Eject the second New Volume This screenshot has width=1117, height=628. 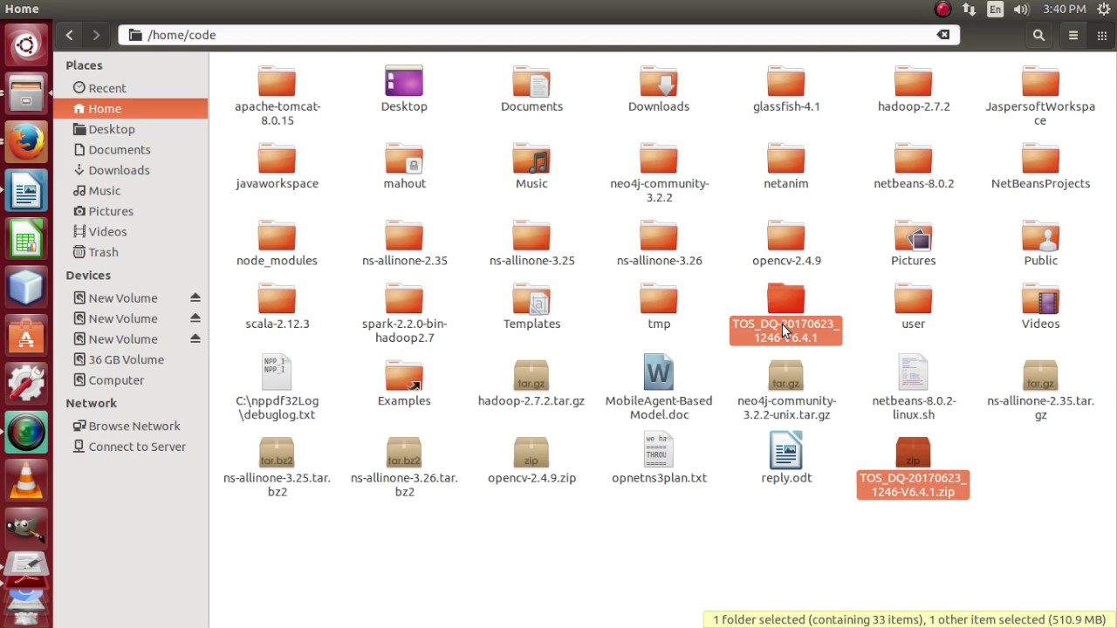coord(195,318)
